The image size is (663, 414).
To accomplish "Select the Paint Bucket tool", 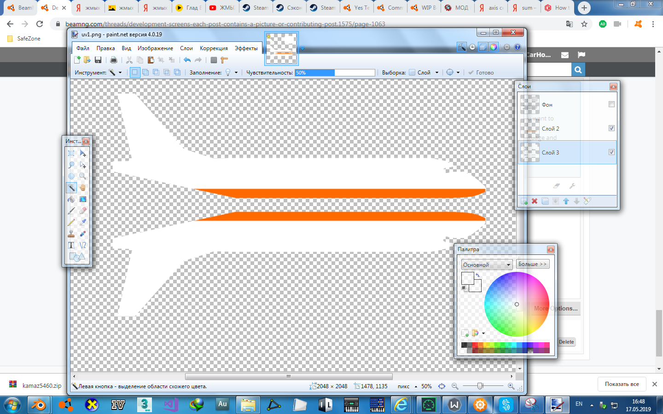I will pyautogui.click(x=71, y=199).
